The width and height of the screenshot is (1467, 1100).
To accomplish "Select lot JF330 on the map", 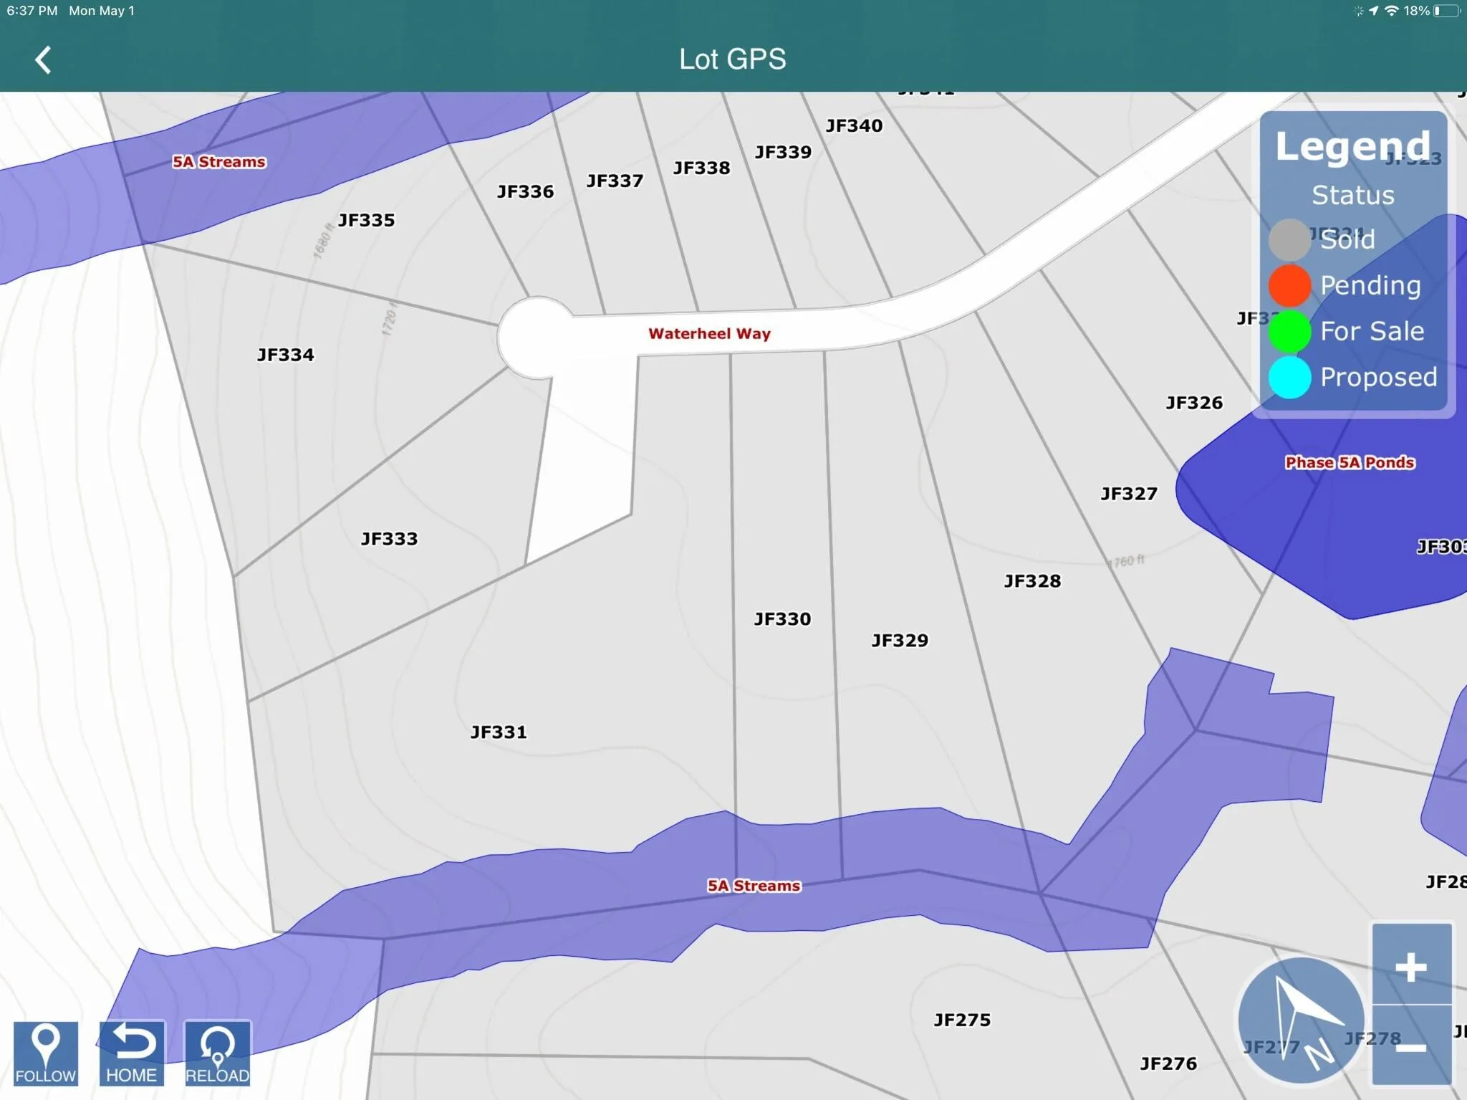I will click(782, 618).
